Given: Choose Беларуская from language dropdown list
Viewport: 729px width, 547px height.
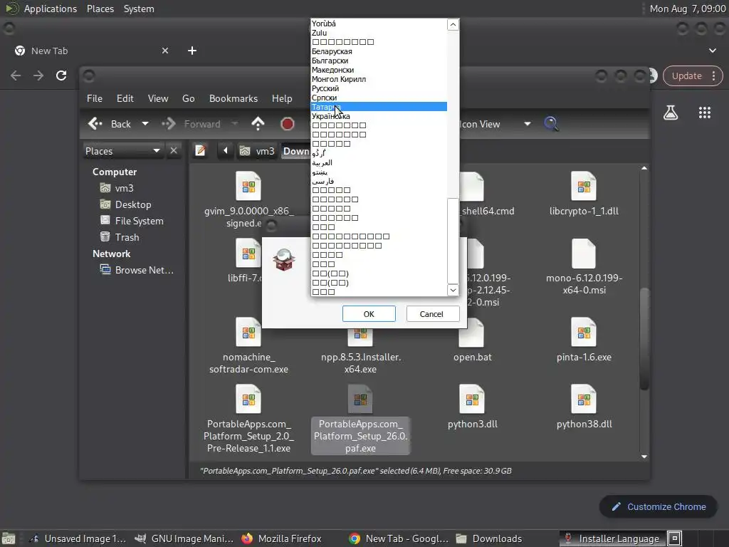Looking at the screenshot, I should tap(379, 51).
